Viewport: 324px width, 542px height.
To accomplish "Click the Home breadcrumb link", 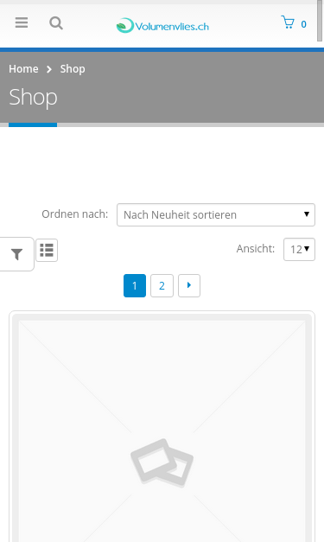I will click(23, 69).
